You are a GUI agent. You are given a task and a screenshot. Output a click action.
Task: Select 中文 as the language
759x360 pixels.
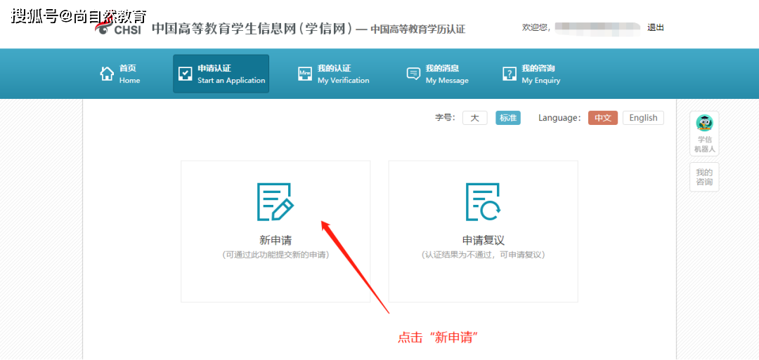603,118
